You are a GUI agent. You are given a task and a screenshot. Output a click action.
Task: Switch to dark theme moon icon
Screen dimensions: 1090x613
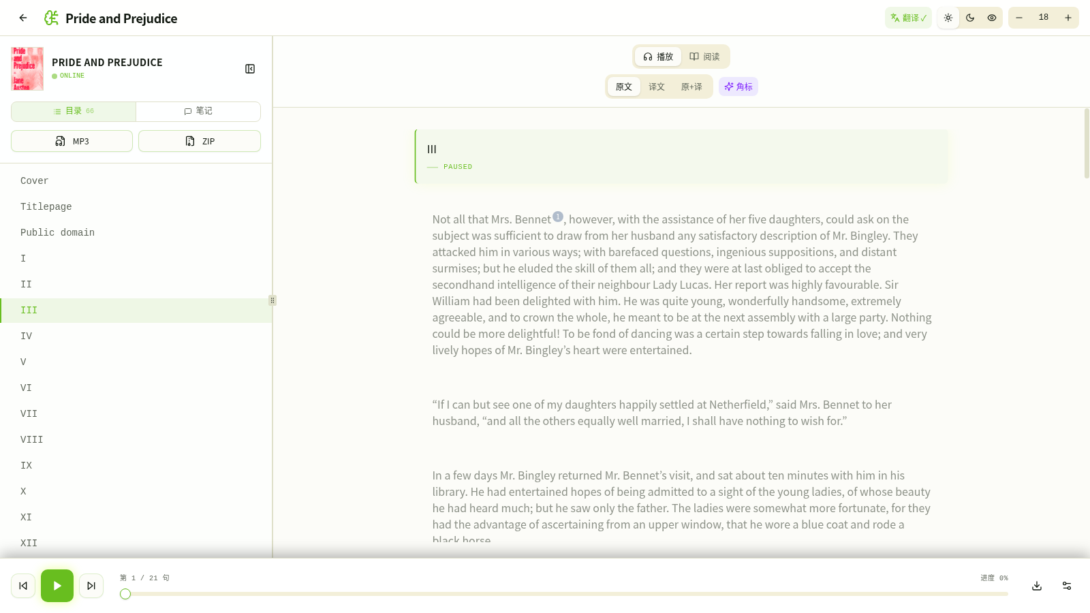tap(970, 18)
